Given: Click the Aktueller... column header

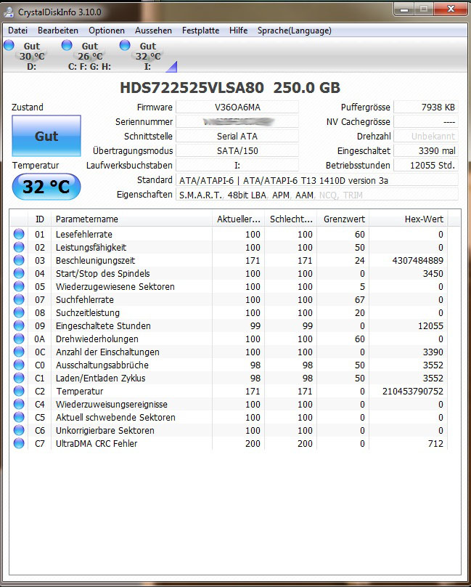Looking at the screenshot, I should click(238, 219).
